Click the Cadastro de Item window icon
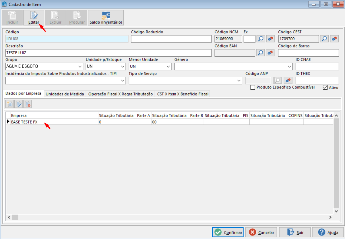 coord(4,4)
